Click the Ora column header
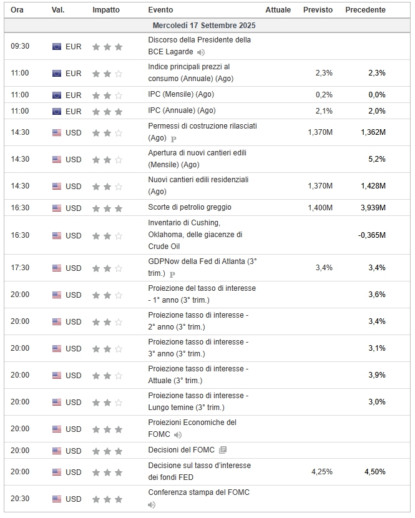 17,10
